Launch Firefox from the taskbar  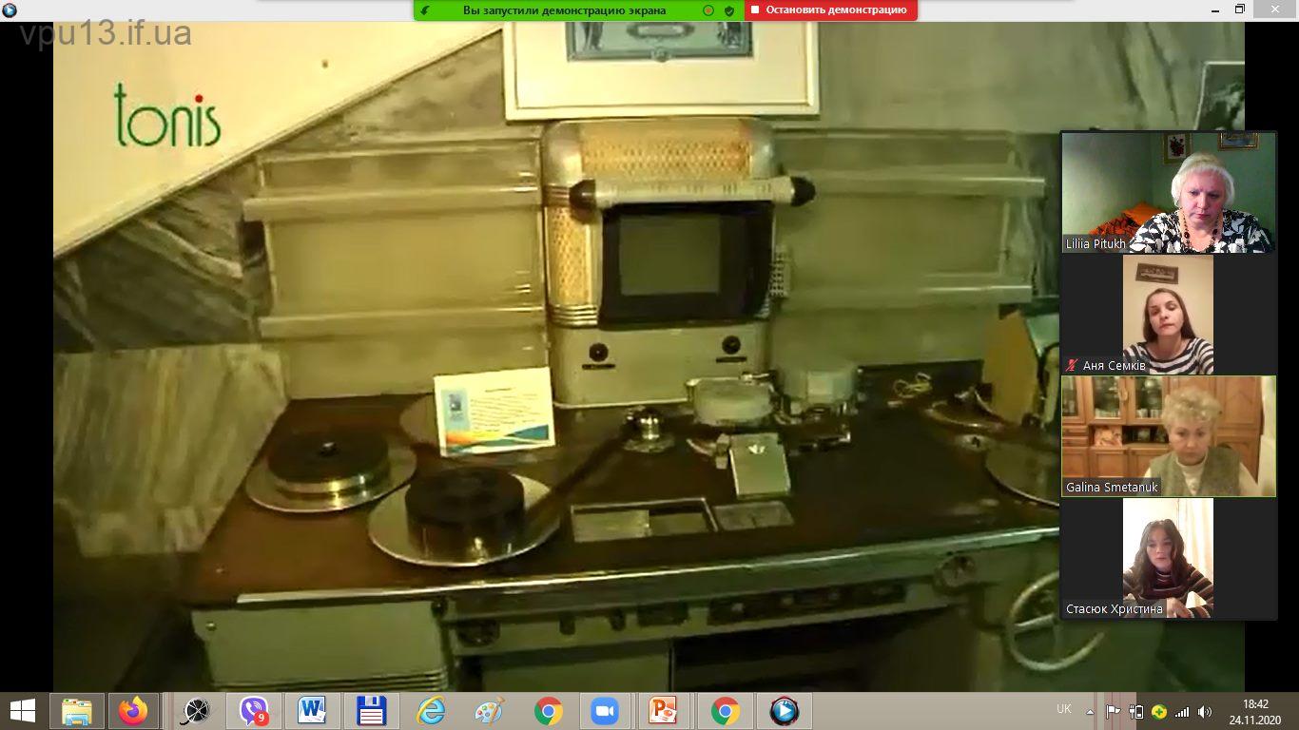point(134,711)
